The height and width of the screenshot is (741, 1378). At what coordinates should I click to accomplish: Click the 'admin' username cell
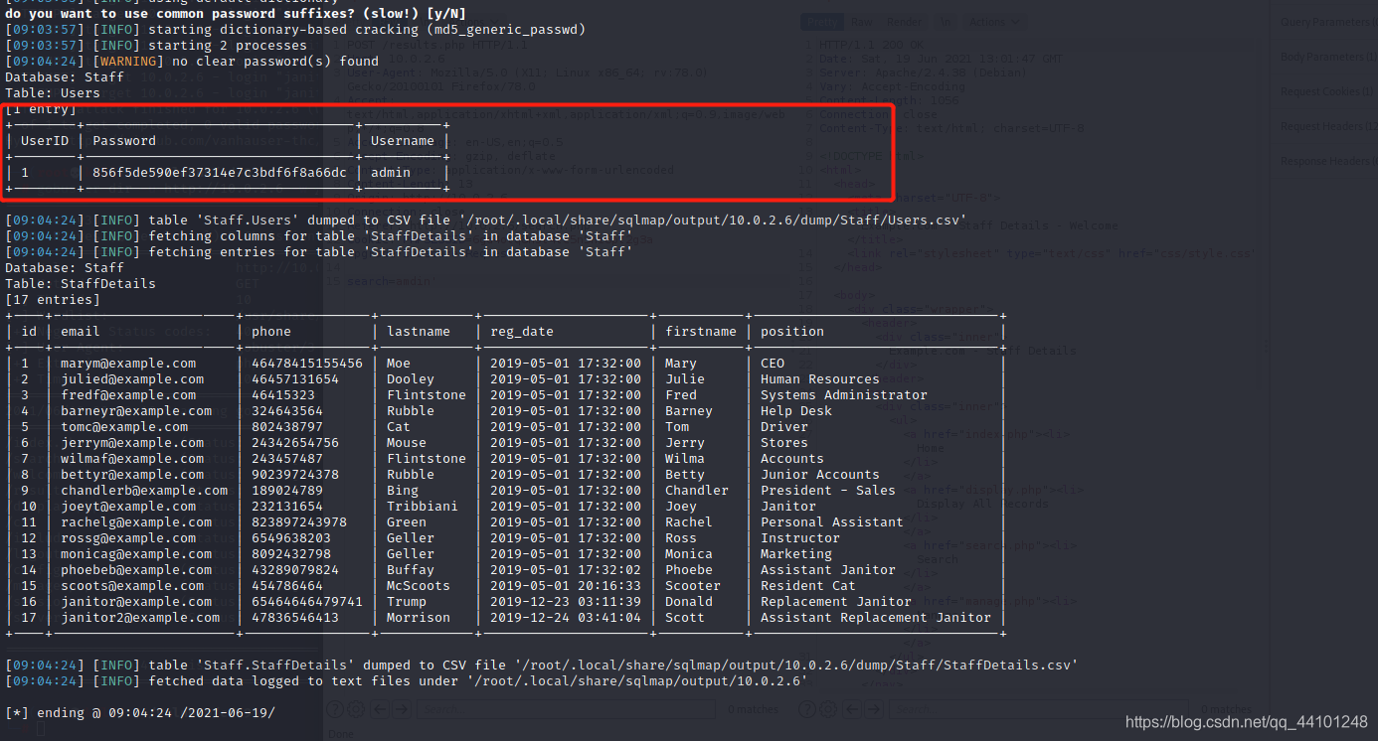tap(391, 173)
